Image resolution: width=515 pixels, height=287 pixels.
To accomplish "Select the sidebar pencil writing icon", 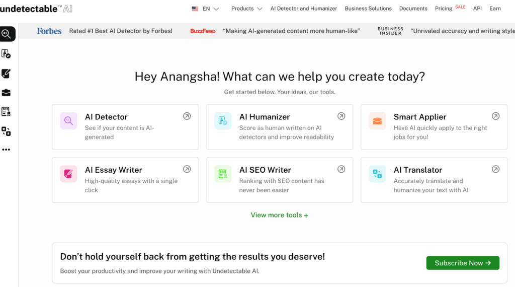I will point(6,74).
